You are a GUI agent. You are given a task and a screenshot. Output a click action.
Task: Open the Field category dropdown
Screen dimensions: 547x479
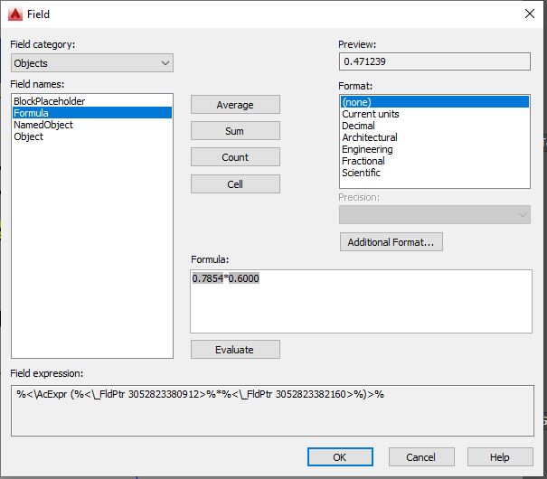coord(91,63)
